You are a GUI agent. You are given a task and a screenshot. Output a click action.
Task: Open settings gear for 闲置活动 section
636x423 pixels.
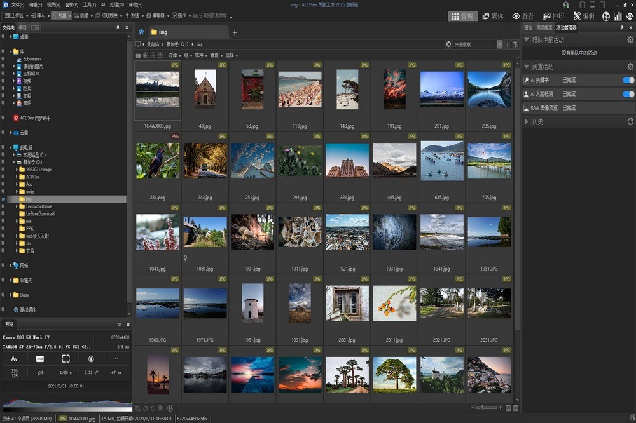(630, 67)
